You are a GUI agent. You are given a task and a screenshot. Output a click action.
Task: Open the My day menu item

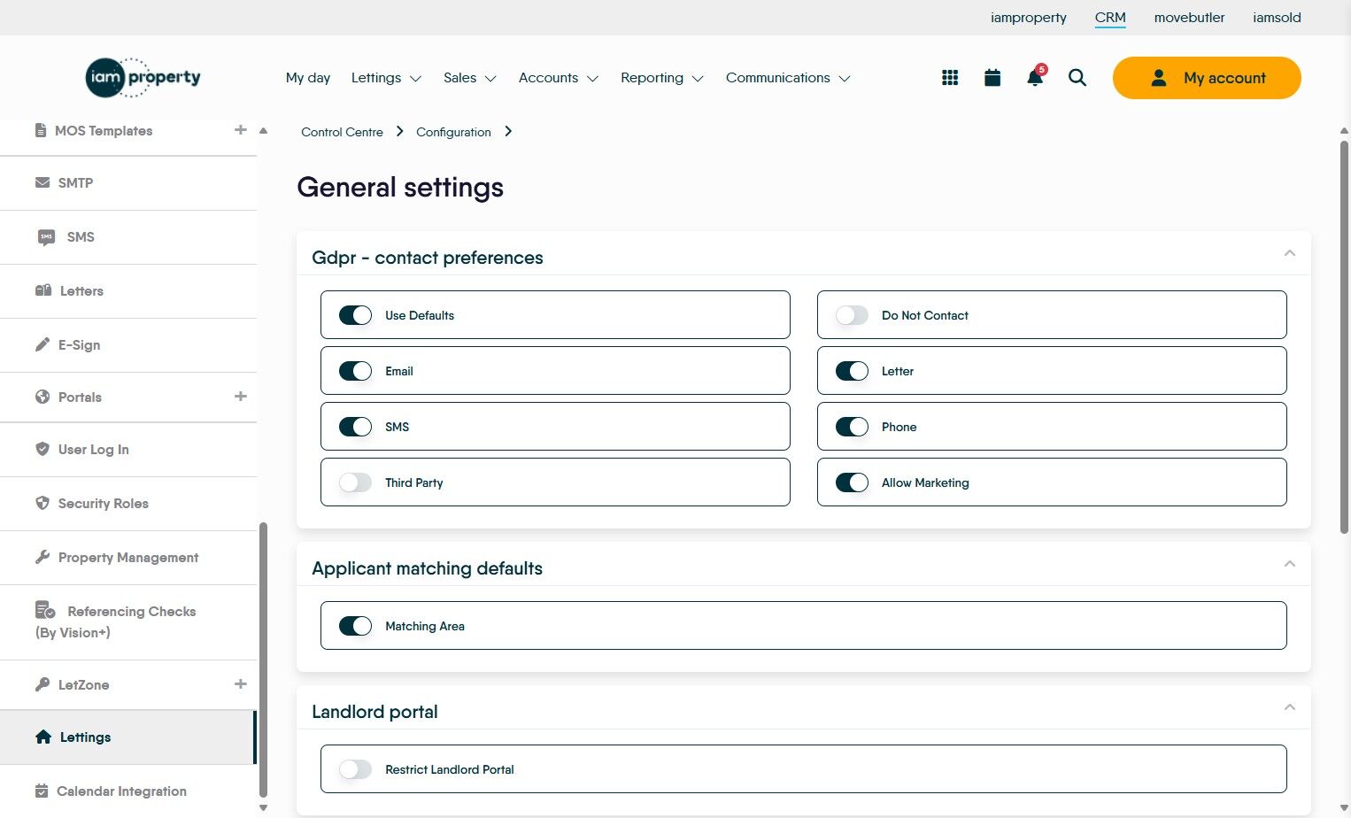(308, 78)
